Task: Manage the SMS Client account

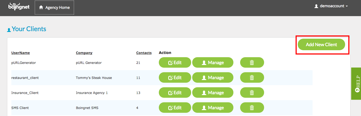Action: 213,108
